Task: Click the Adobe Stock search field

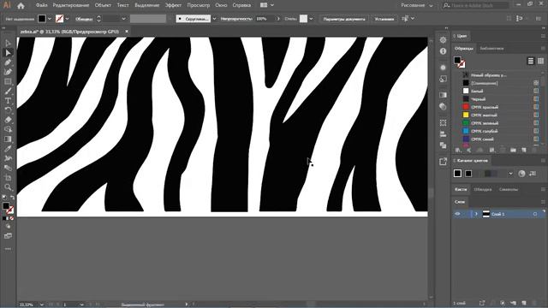Action: tap(475, 6)
